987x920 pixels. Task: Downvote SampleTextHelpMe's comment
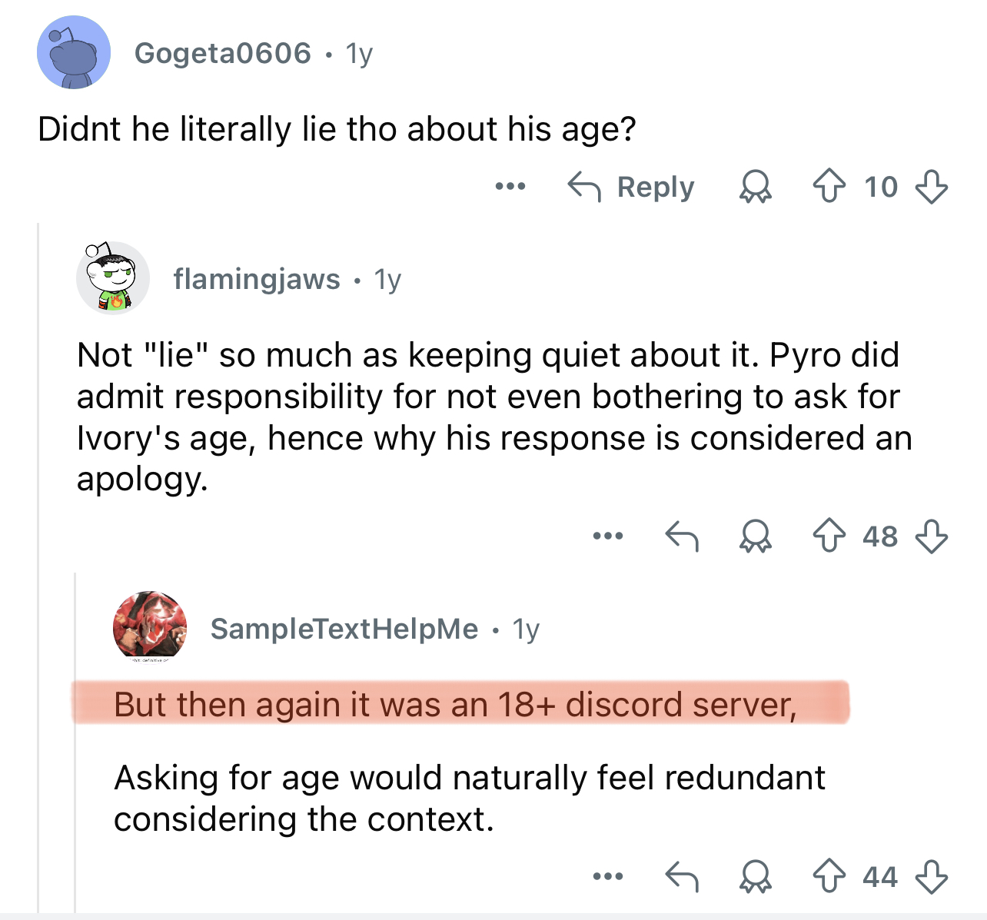pos(931,876)
